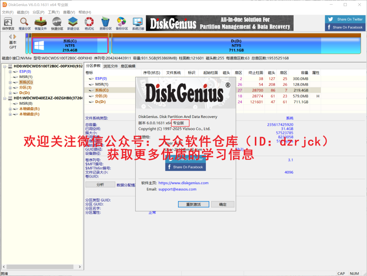Image resolution: width=367 pixels, height=276 pixels.
Task: Click left arrow of tree horizontal scrollbar
Action: click(x=4, y=266)
